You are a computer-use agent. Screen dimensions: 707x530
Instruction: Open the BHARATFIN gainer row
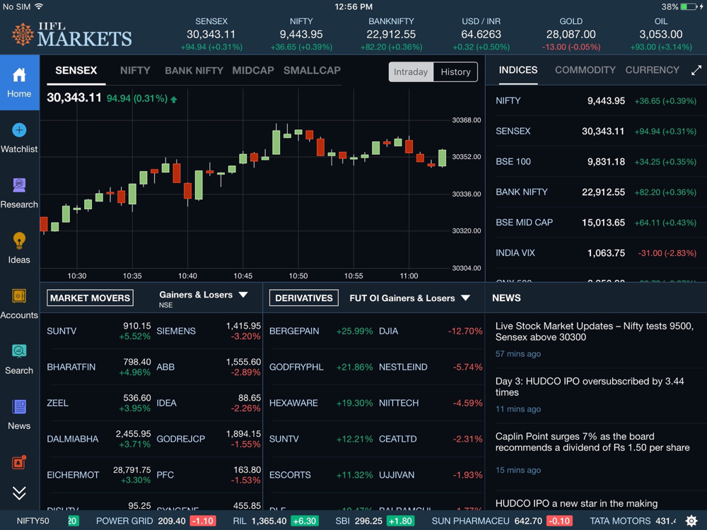click(99, 367)
